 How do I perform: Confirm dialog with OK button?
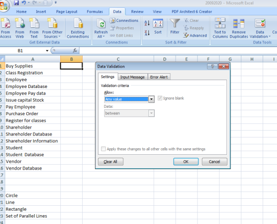click(186, 162)
